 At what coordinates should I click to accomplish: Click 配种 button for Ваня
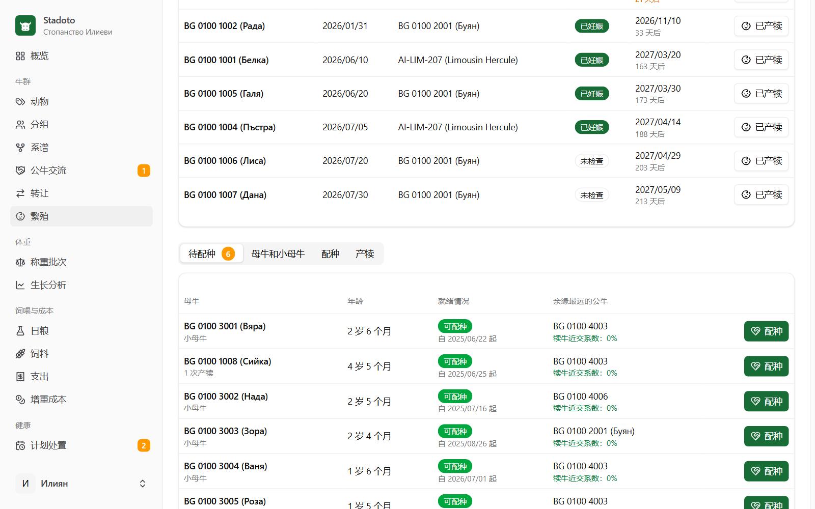[x=766, y=471]
